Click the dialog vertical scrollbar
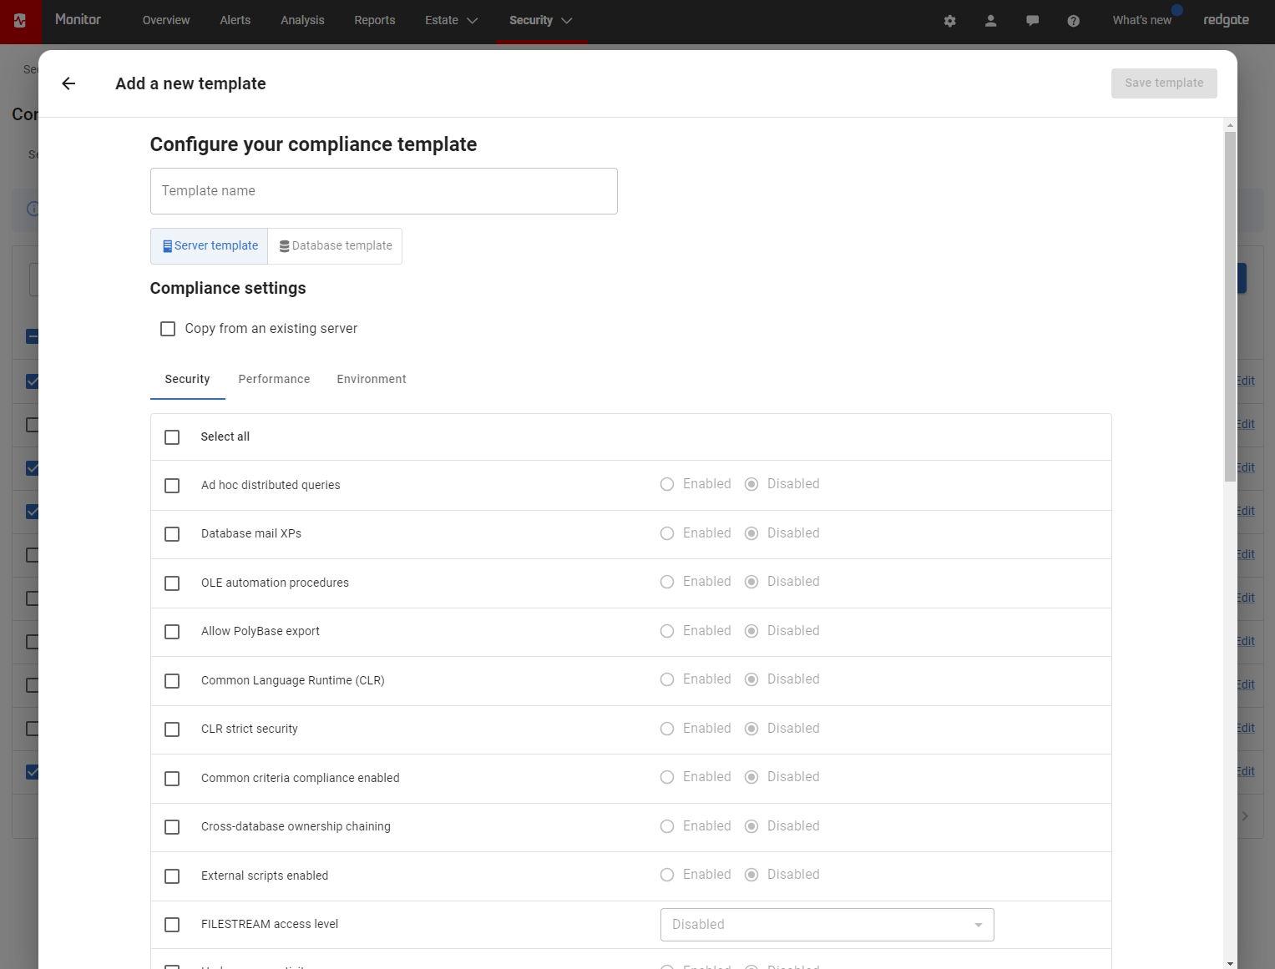1275x969 pixels. [1230, 306]
